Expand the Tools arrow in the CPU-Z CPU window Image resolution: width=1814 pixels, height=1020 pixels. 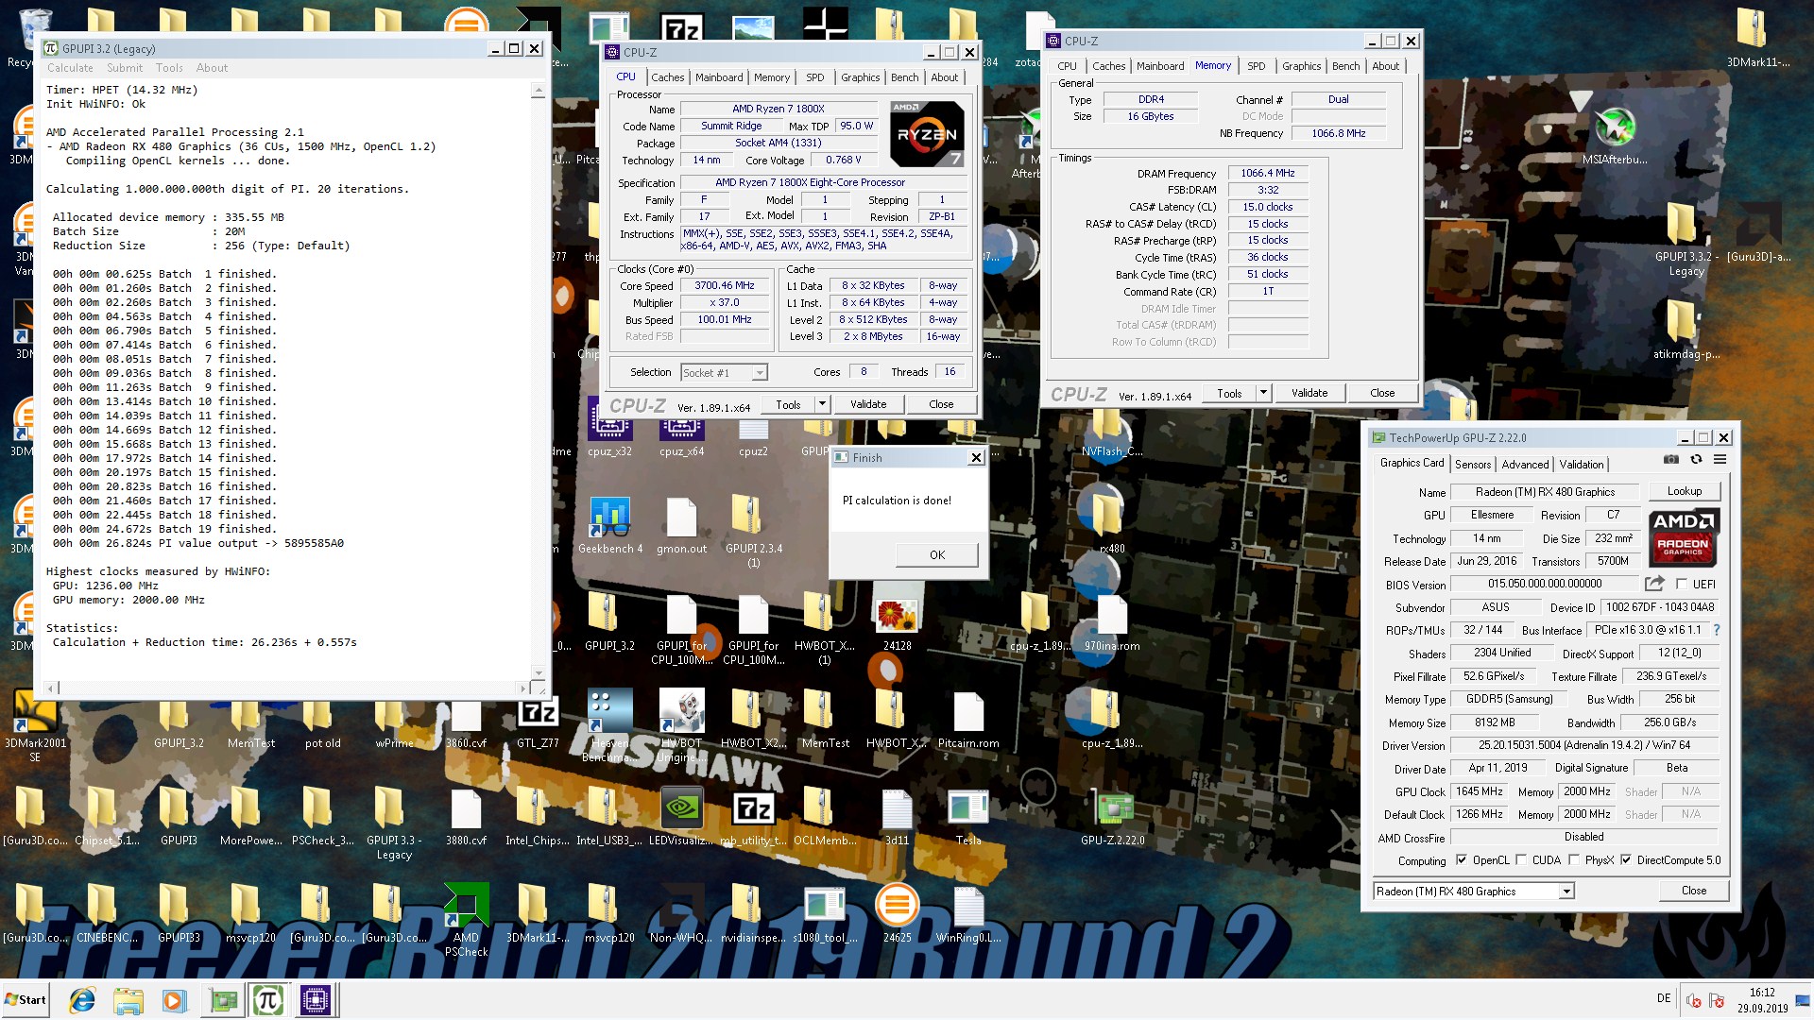tap(821, 404)
